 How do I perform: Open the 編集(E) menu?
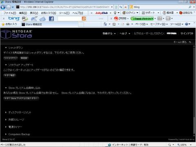point(23,13)
